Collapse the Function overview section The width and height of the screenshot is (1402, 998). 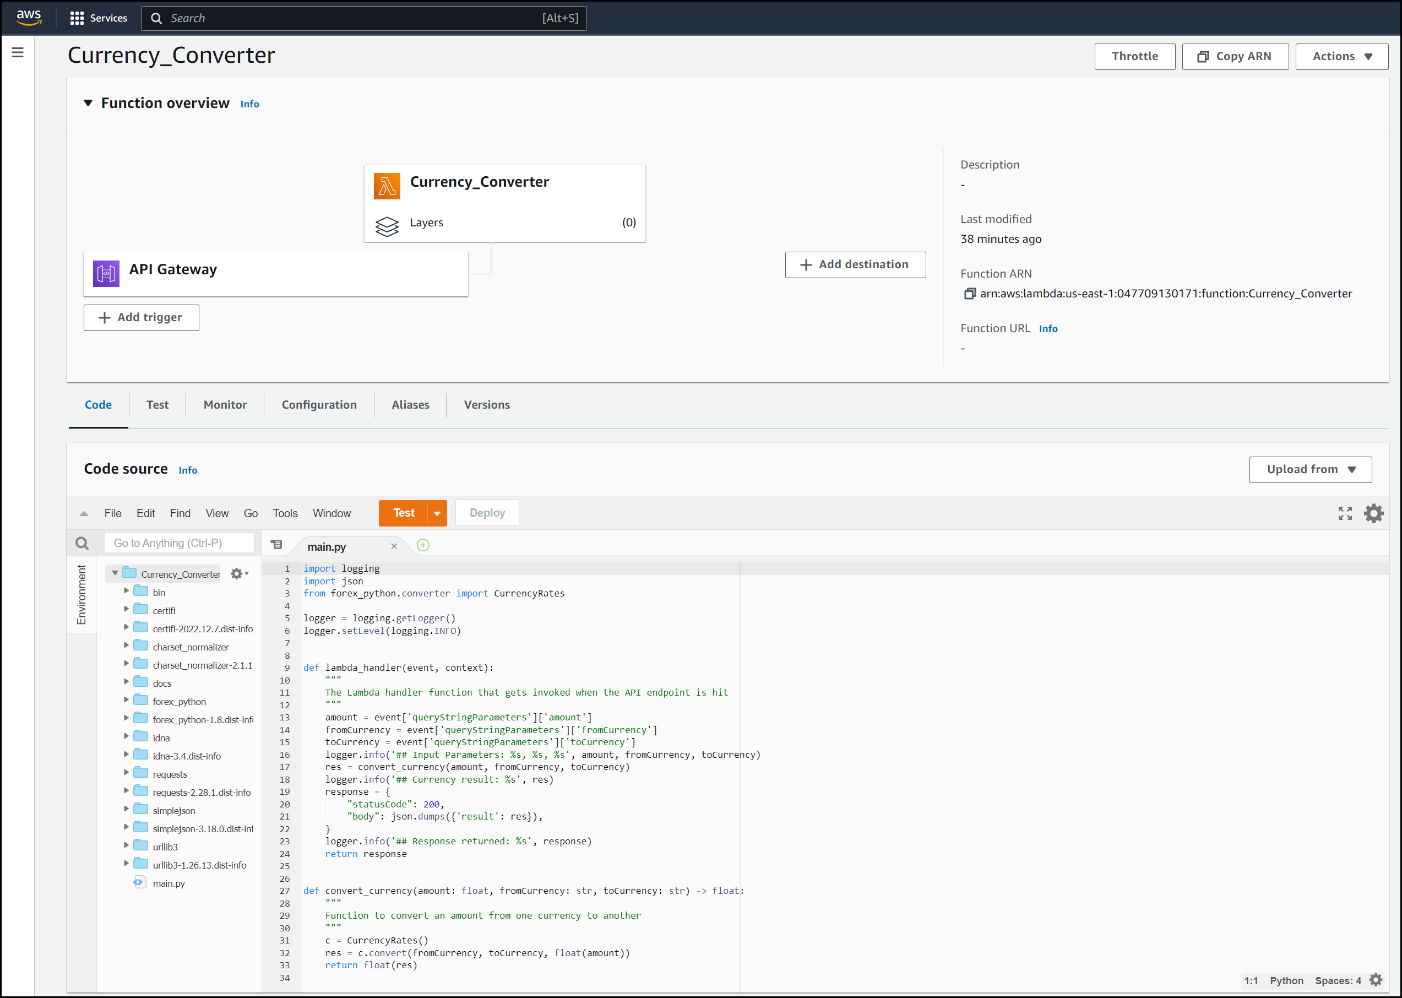click(x=89, y=102)
